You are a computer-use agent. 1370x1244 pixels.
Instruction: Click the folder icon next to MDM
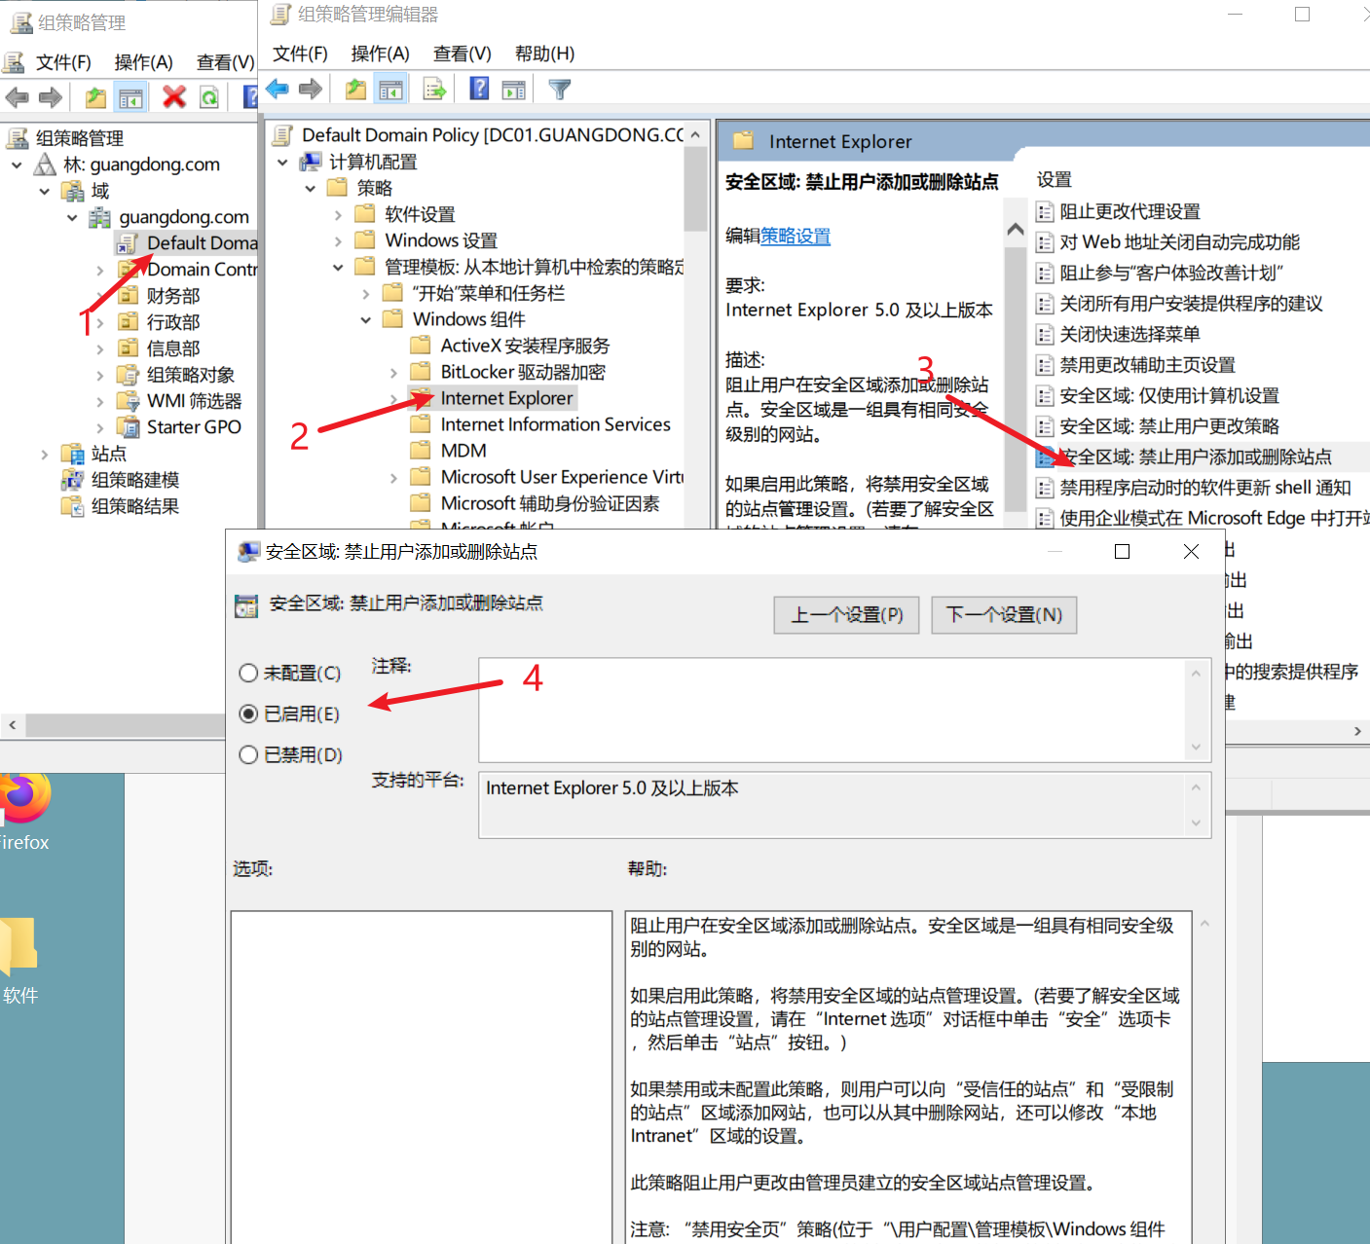click(421, 451)
